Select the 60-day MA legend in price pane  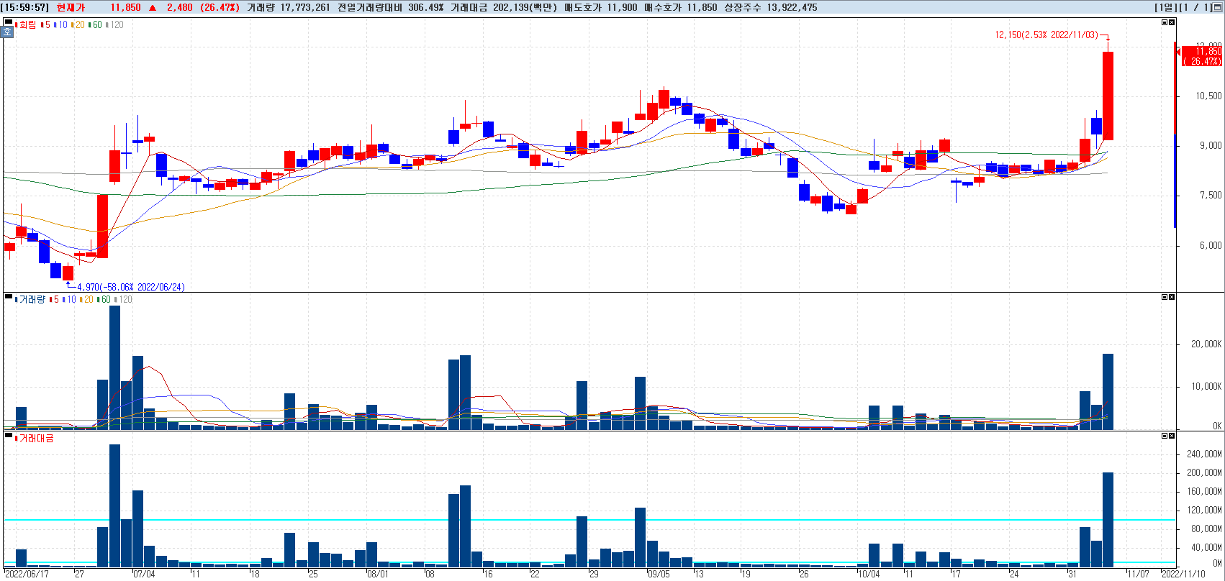click(96, 24)
